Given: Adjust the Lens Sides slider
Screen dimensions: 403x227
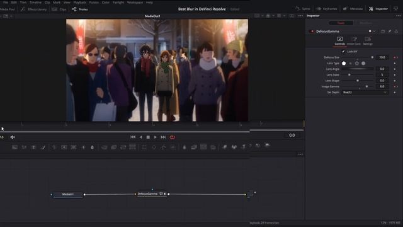Looking at the screenshot, I should 358,74.
